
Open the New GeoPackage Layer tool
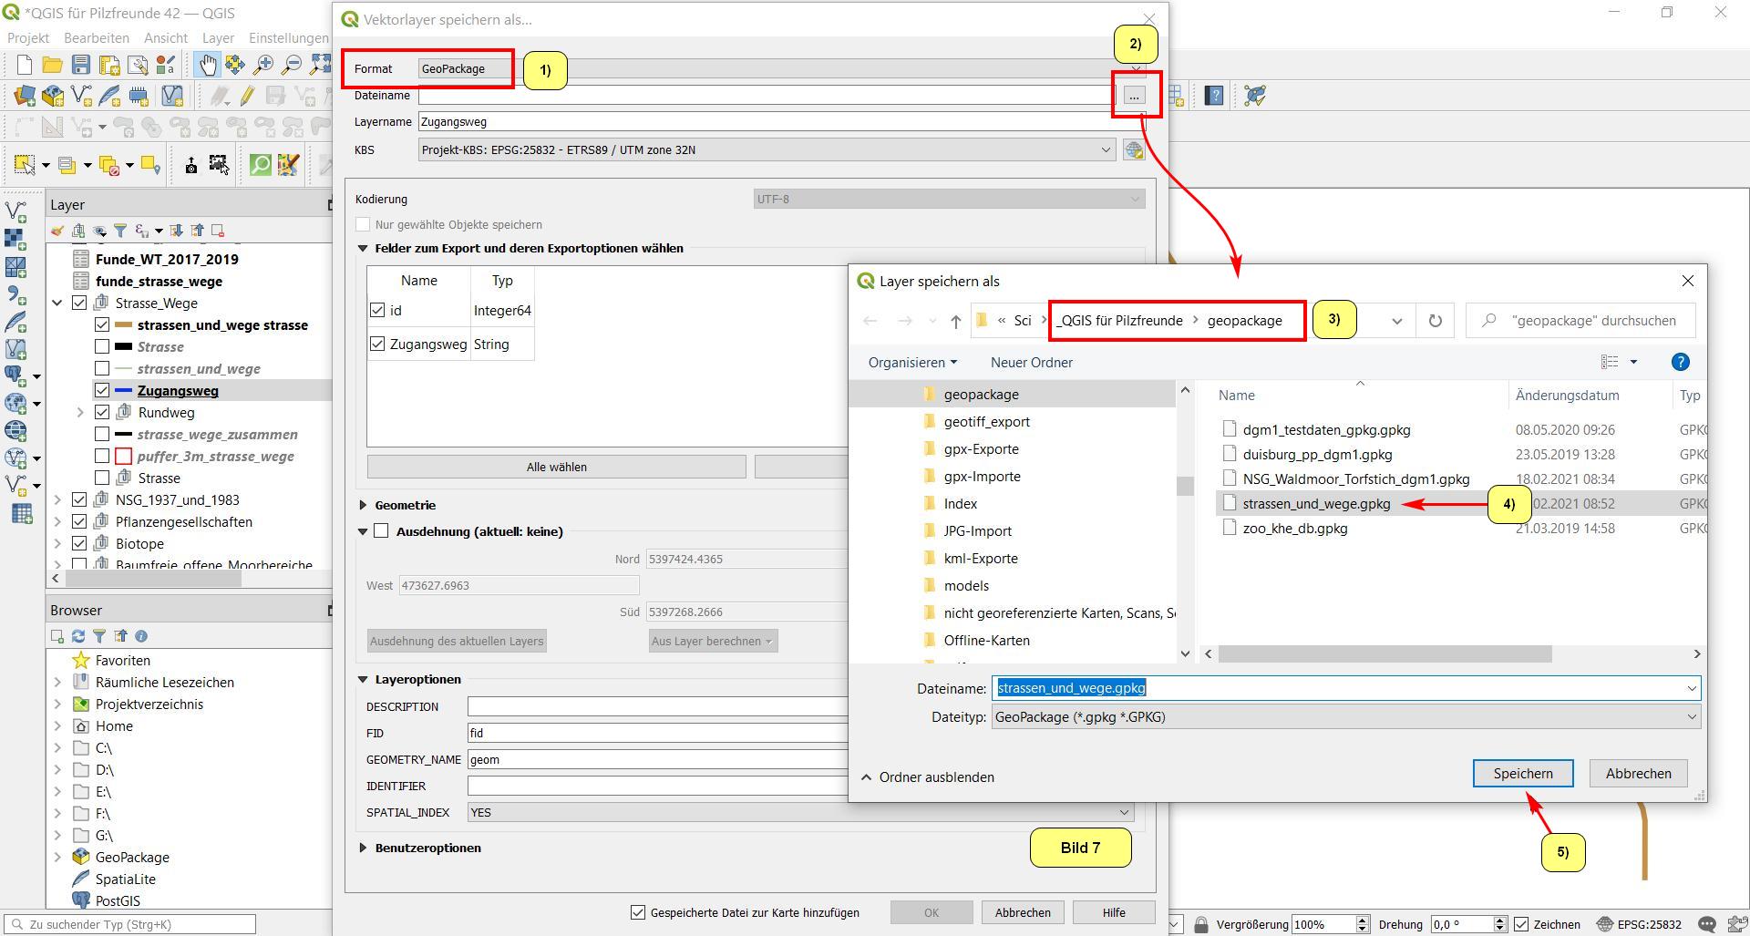(53, 96)
